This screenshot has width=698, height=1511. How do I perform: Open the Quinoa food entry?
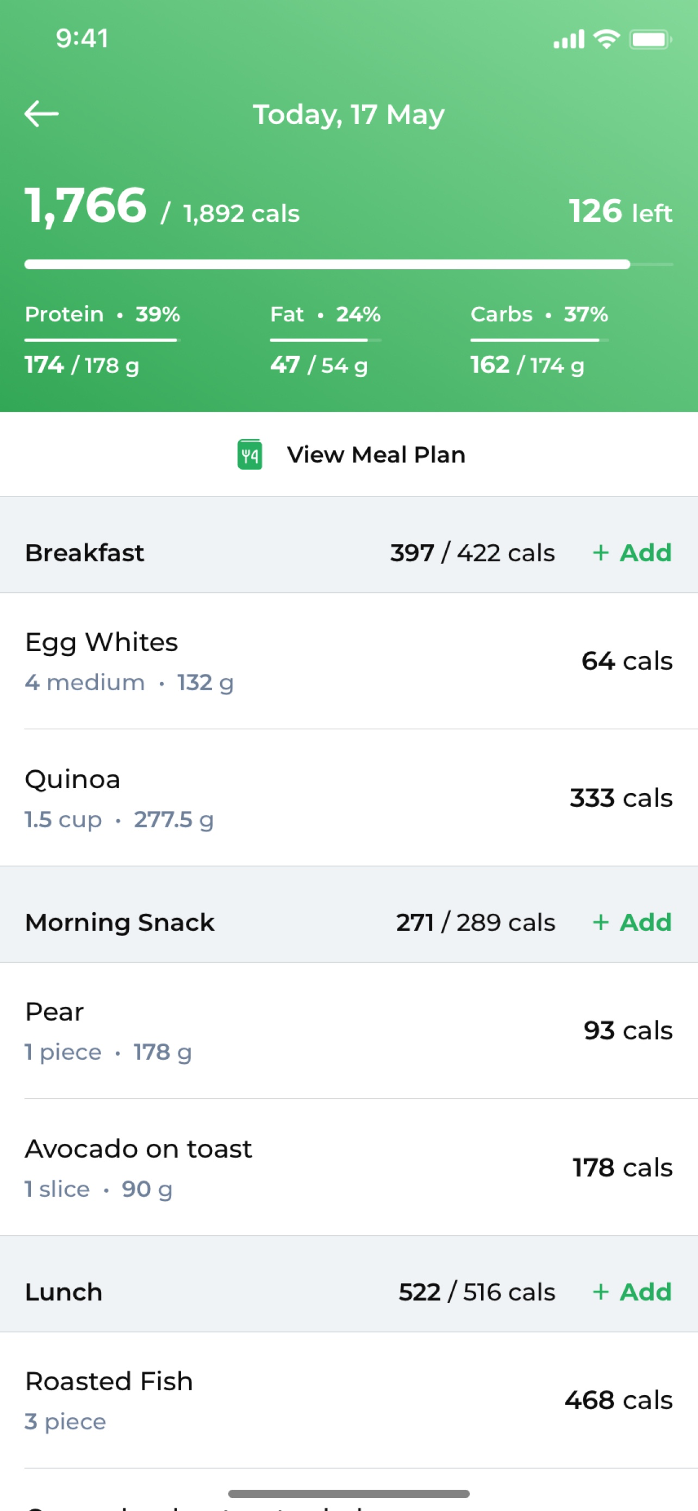coord(350,798)
